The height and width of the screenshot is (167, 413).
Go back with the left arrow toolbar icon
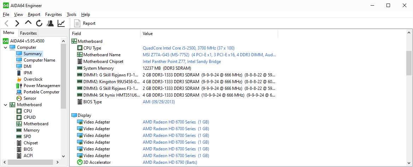tap(7, 23)
